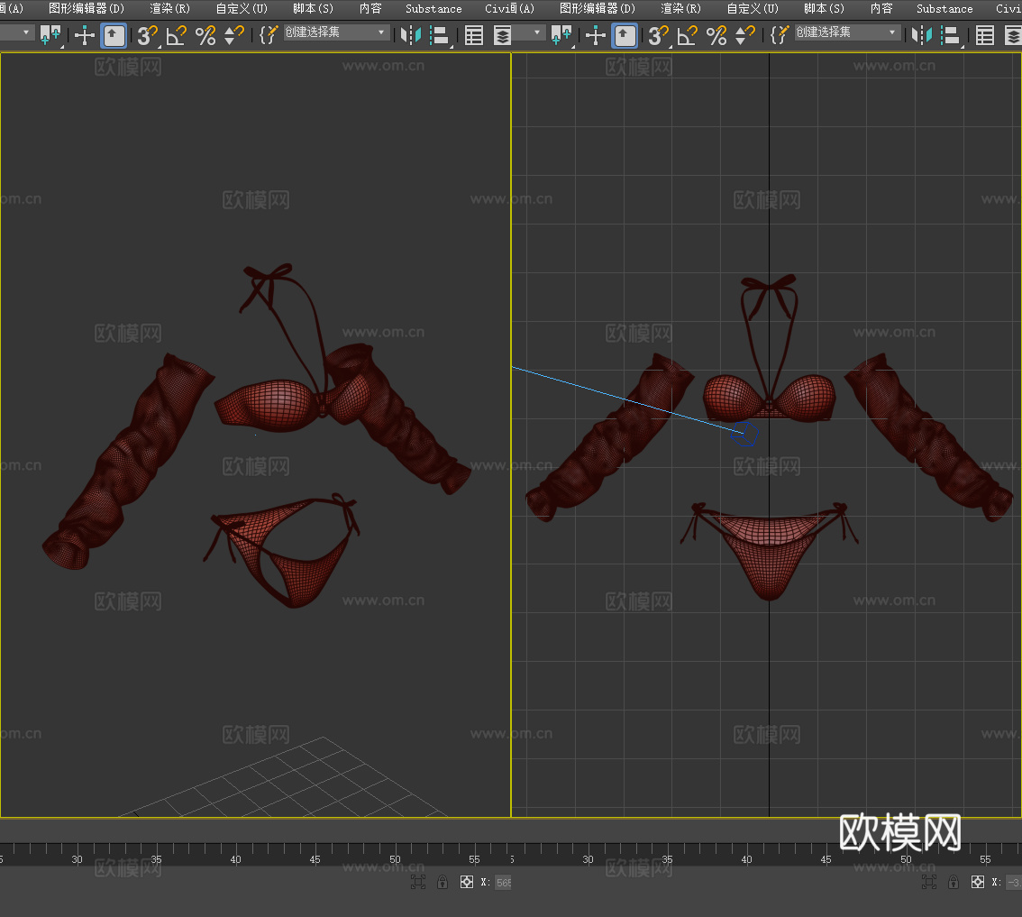The image size is (1022, 917).
Task: Toggle Scene Explorer icon in front-view window
Action: click(985, 35)
